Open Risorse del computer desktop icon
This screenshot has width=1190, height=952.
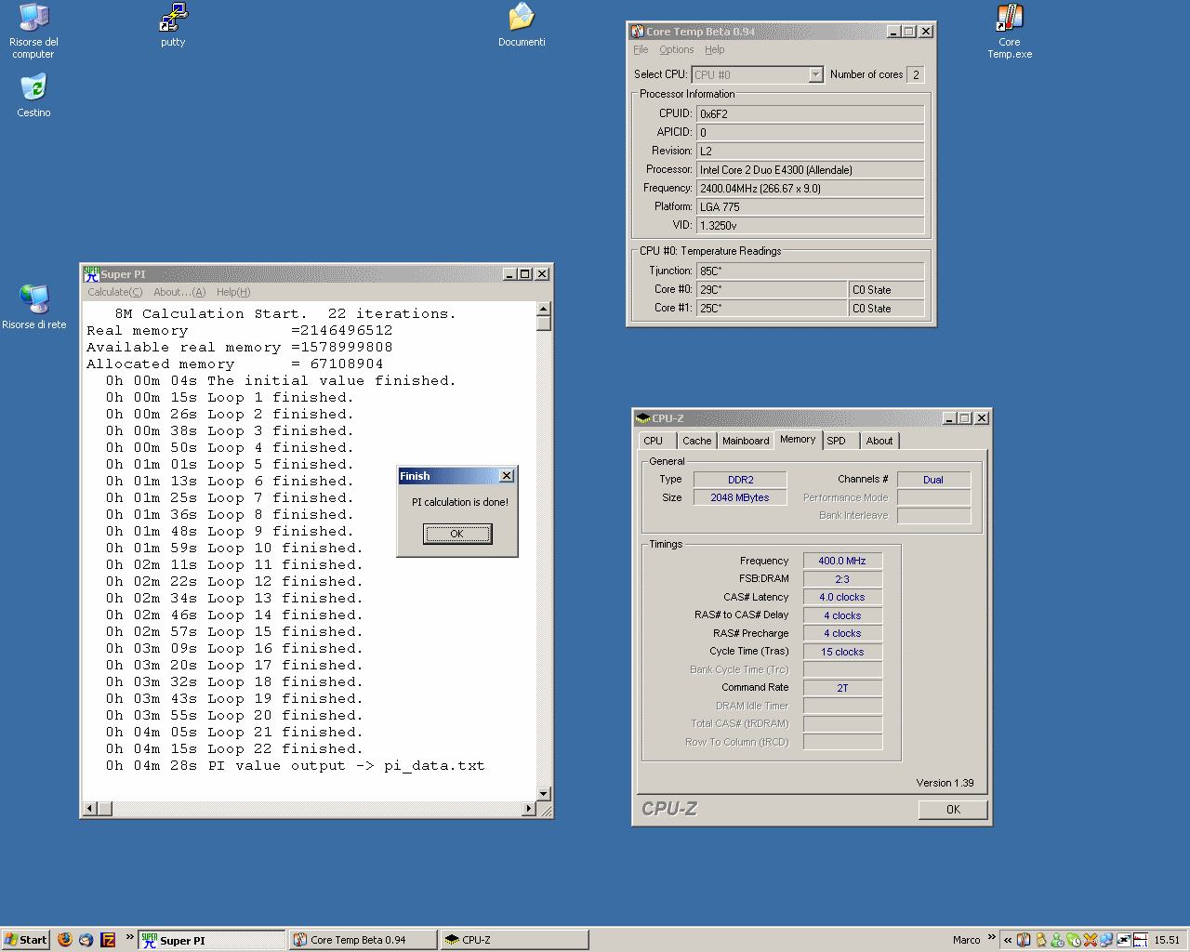[x=33, y=31]
